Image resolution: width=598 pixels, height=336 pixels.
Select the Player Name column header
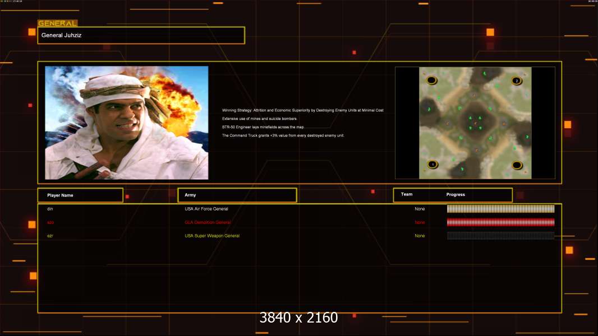[80, 195]
